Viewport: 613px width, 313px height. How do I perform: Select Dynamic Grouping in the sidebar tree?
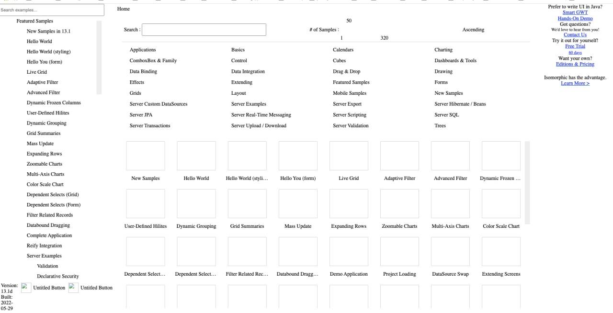(46, 123)
